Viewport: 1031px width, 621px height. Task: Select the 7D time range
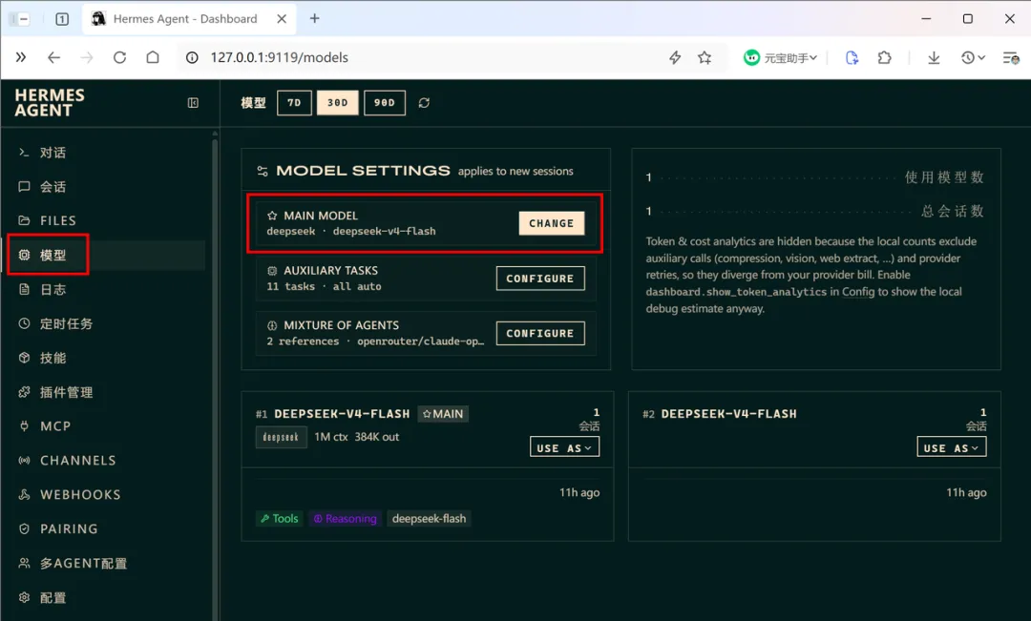(294, 102)
